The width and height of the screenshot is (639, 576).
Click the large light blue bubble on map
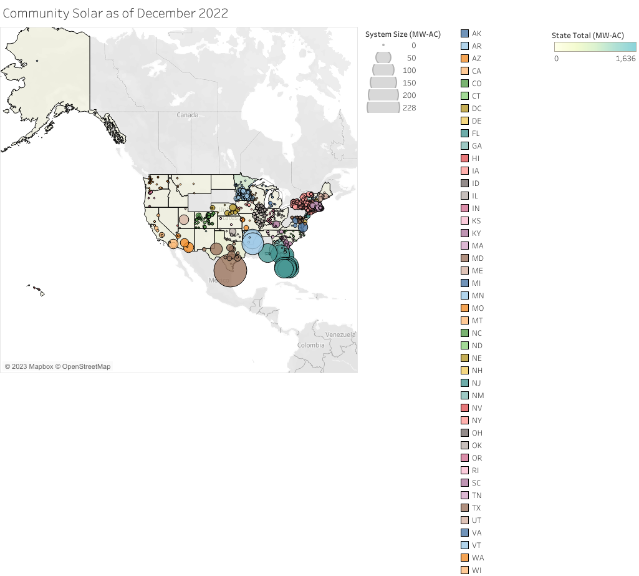253,242
